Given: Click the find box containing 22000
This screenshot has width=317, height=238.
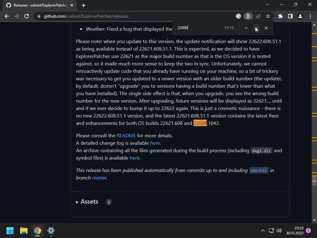Looking at the screenshot, I should pyautogui.click(x=198, y=28).
